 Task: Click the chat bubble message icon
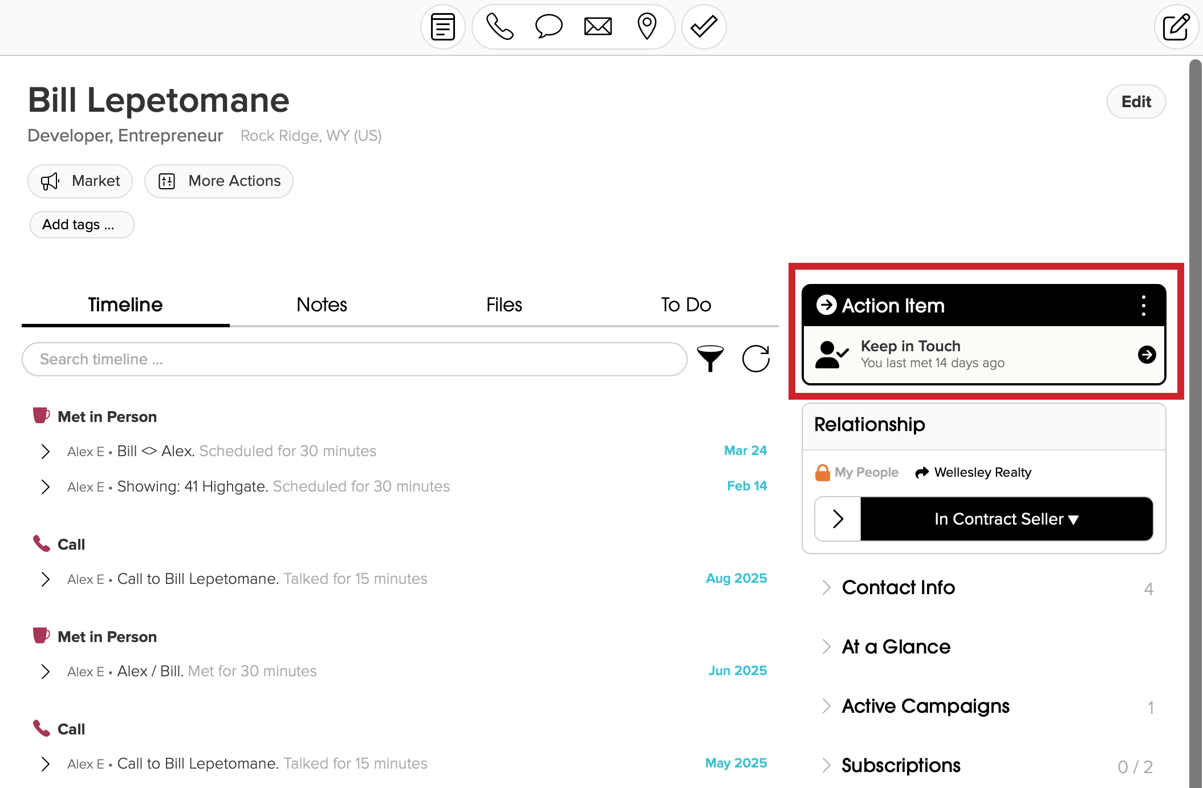click(548, 27)
